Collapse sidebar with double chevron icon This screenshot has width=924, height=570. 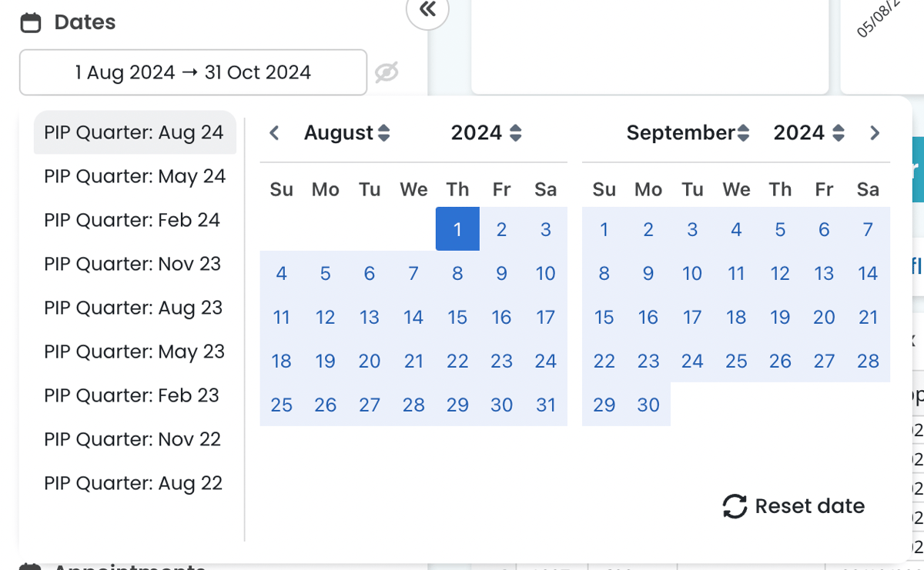pyautogui.click(x=427, y=10)
